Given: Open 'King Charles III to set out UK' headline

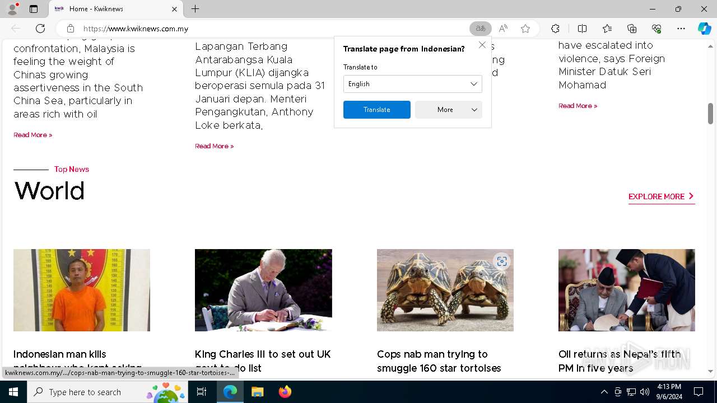Looking at the screenshot, I should (x=263, y=361).
